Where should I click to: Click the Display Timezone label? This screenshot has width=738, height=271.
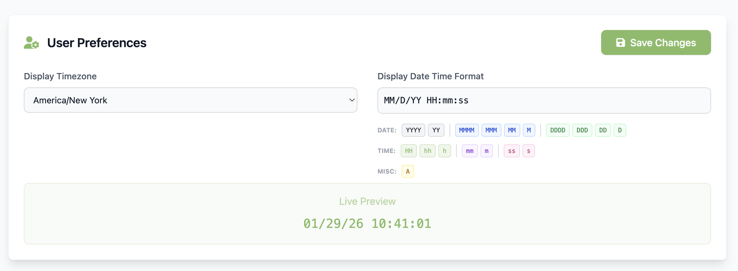point(60,76)
